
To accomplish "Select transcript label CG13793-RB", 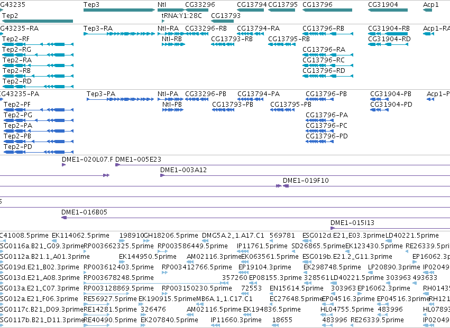I will (x=232, y=39).
